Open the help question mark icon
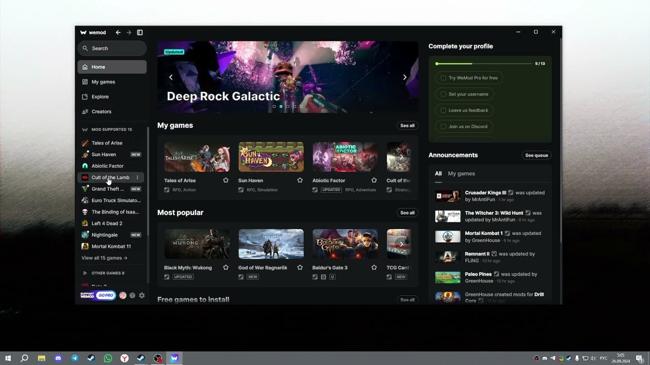 pos(133,296)
